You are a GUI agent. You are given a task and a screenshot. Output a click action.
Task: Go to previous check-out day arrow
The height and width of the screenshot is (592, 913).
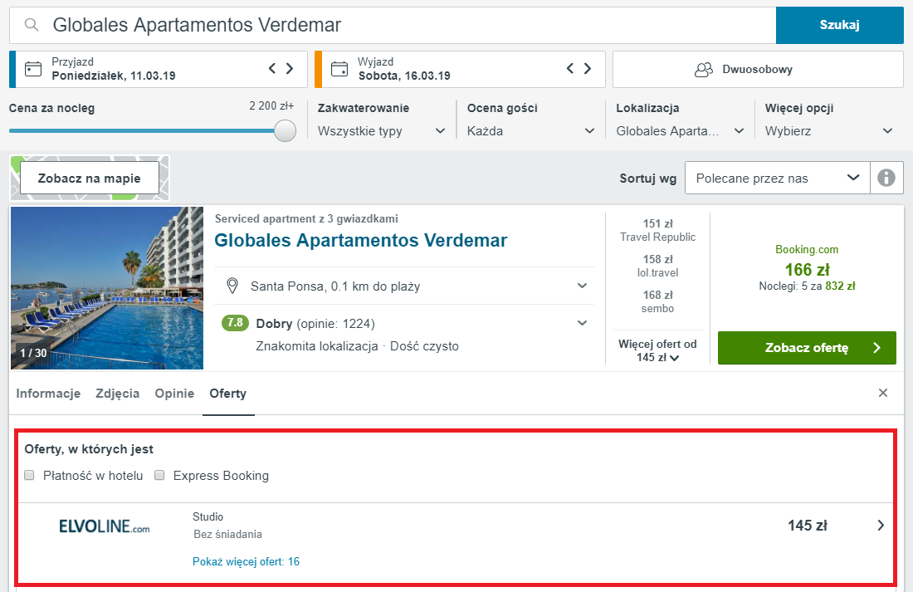(x=570, y=69)
